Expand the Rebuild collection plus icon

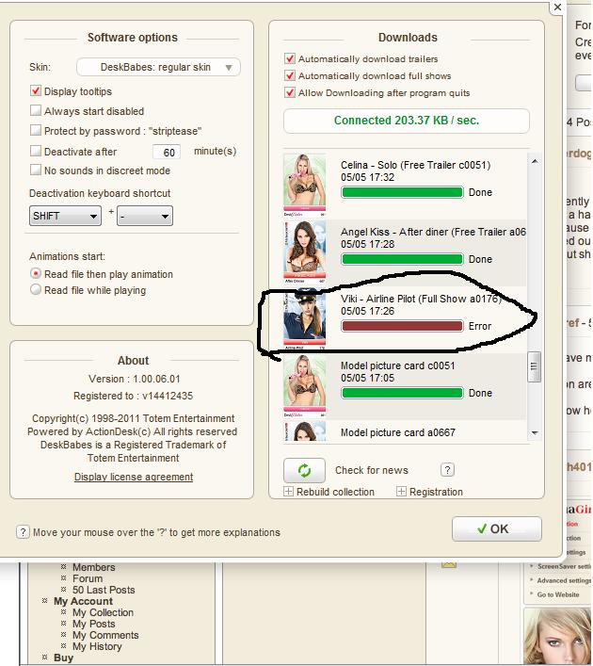click(288, 492)
